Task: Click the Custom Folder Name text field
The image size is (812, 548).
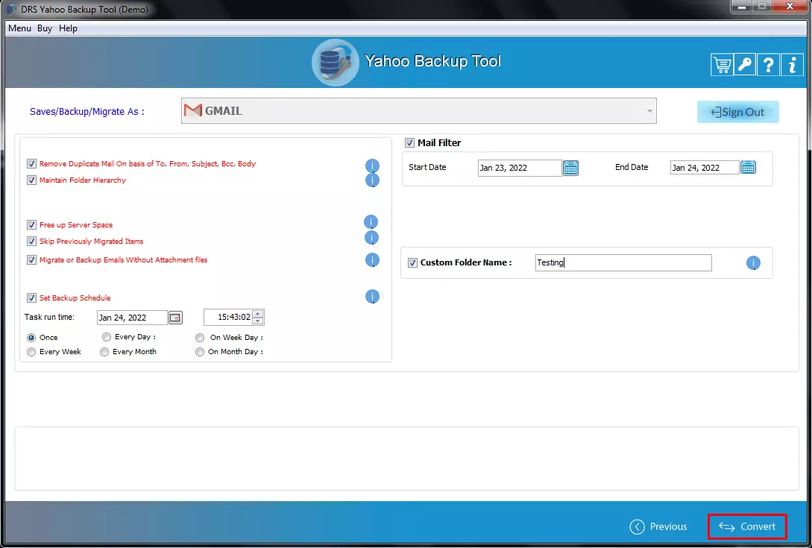Action: click(623, 262)
